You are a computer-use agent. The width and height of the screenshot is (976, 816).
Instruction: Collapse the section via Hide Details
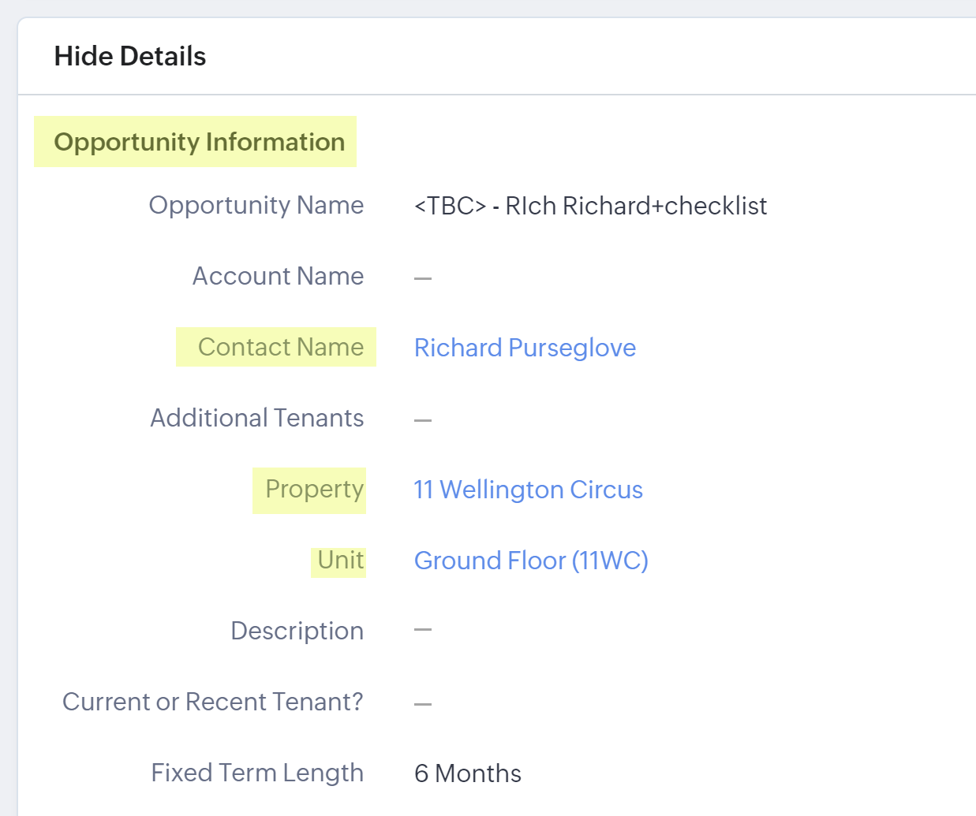click(130, 57)
